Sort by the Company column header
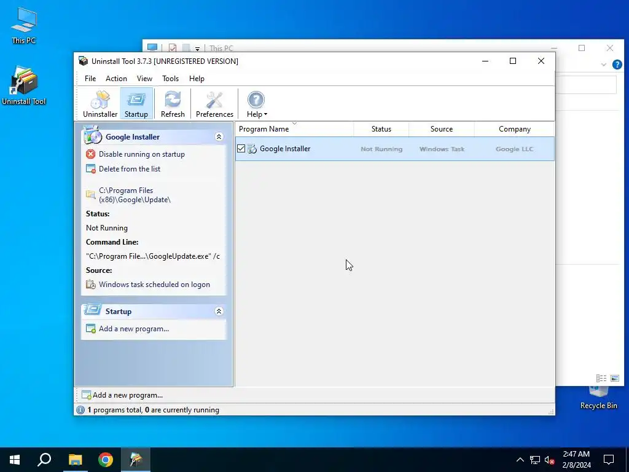Viewport: 629px width, 472px height. coord(514,129)
